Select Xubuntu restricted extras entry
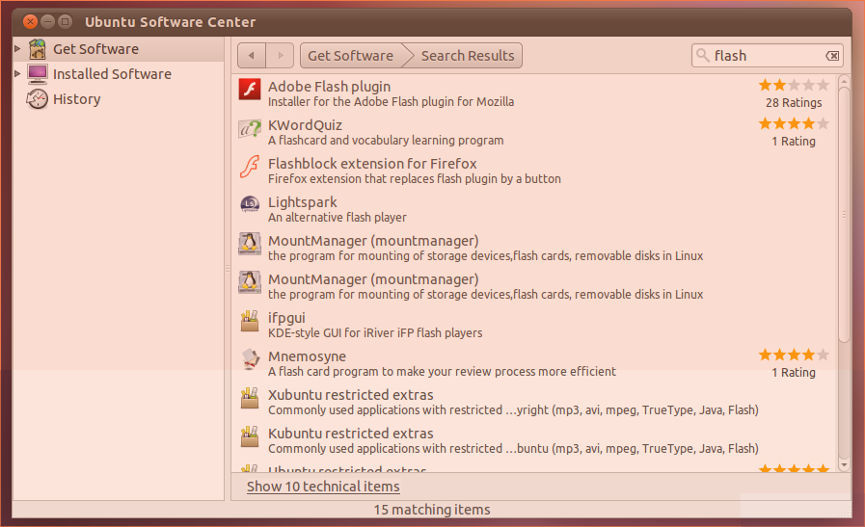 [x=534, y=402]
